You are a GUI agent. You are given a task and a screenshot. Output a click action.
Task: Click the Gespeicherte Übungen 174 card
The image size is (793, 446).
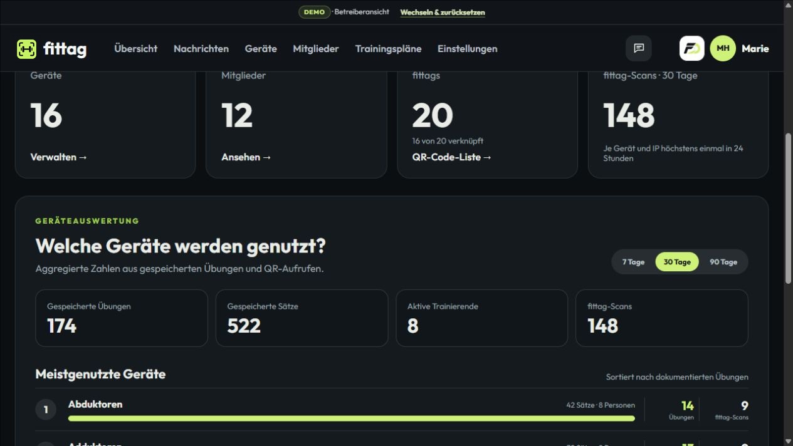[122, 318]
